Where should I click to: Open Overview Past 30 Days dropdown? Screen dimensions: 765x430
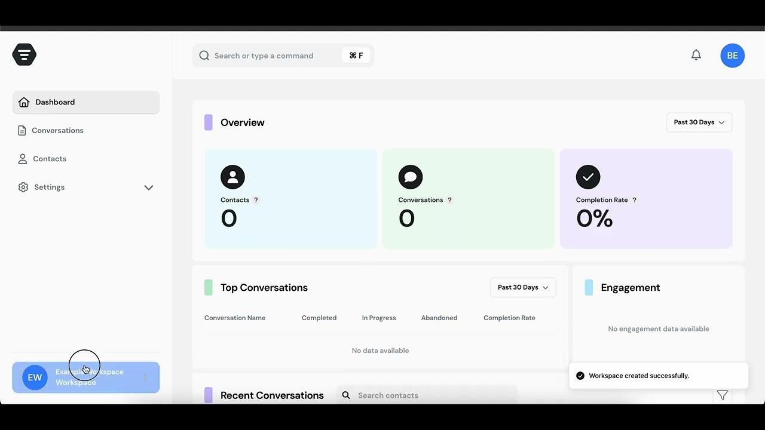699,122
